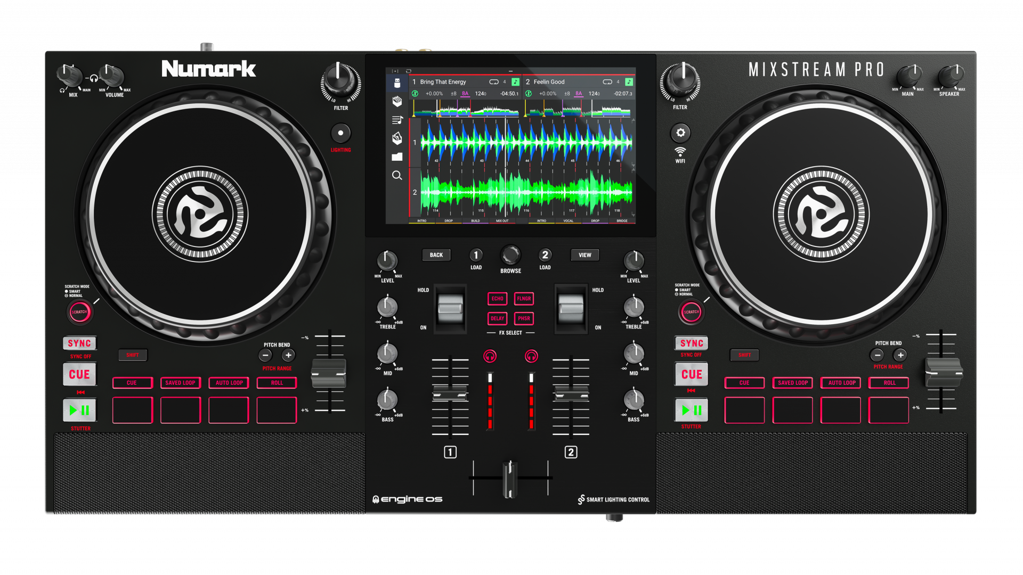
Task: Tap the WiFi settings gear icon
Action: pos(680,132)
